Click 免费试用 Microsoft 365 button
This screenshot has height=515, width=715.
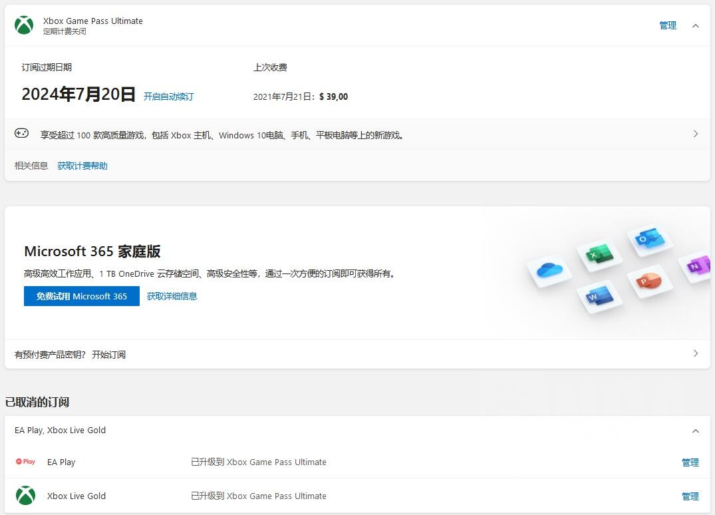pos(81,296)
